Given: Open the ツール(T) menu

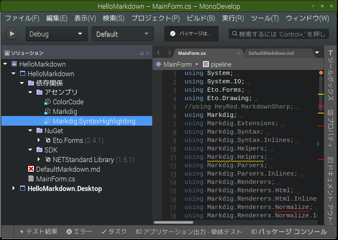Looking at the screenshot, I should pyautogui.click(x=265, y=18).
